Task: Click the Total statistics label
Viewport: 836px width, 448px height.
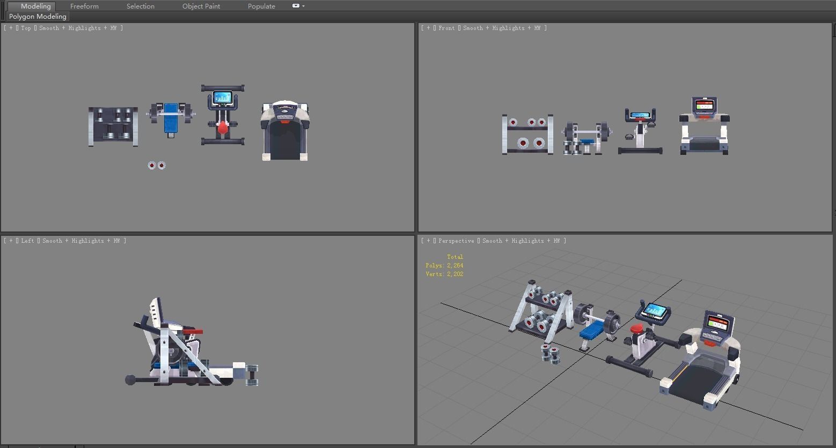Action: coord(455,257)
